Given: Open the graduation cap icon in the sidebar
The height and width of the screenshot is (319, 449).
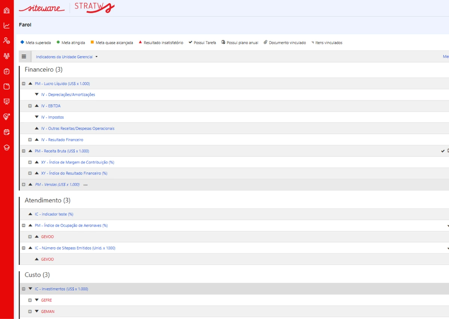Looking at the screenshot, I should 6,148.
